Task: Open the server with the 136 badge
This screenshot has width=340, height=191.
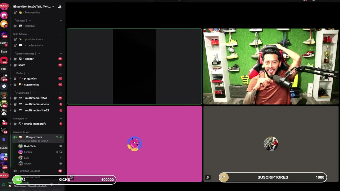Action: point(4,60)
